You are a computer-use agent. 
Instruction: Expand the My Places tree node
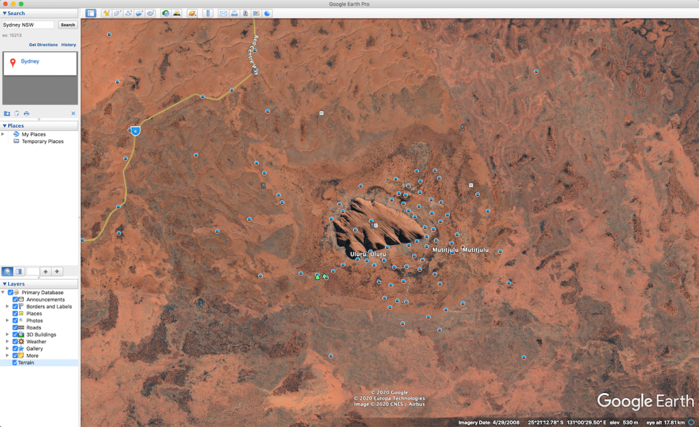3,134
